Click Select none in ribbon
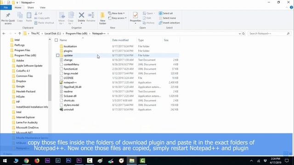The height and width of the screenshot is (165, 294). [167, 18]
